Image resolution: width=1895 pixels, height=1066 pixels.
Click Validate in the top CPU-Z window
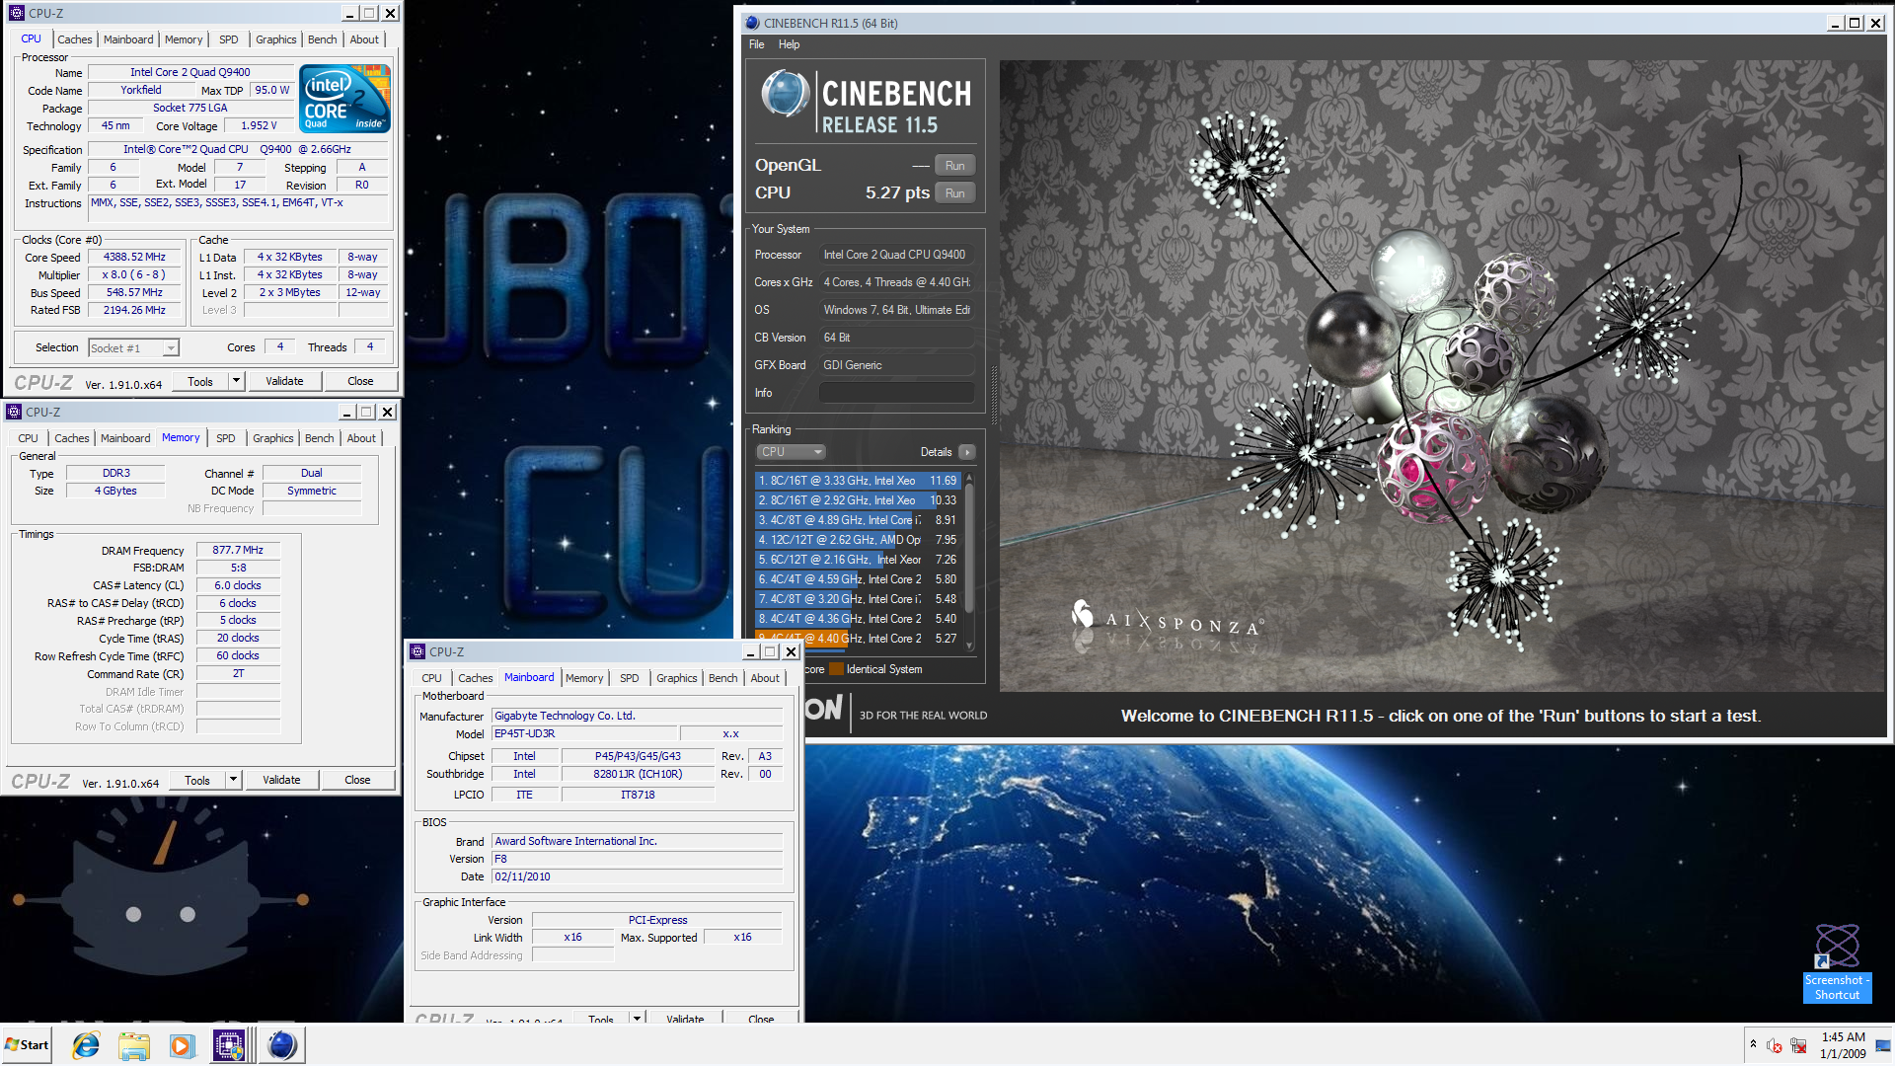(x=284, y=381)
